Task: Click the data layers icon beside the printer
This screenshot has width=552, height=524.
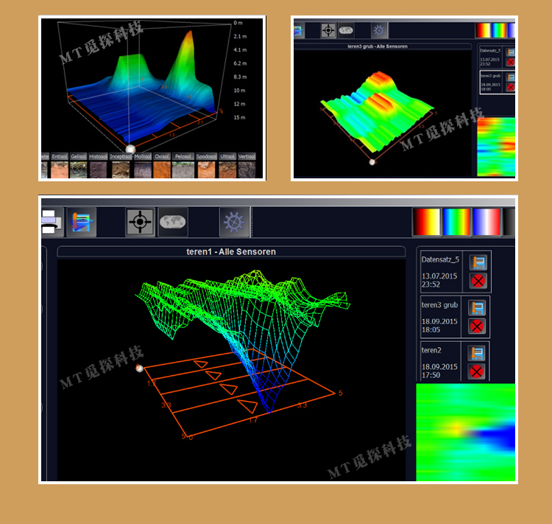Action: click(81, 222)
